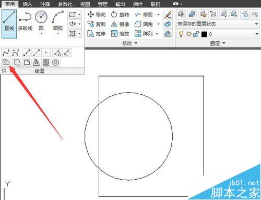Open the layer 0 selection dropdown

pyautogui.click(x=218, y=34)
